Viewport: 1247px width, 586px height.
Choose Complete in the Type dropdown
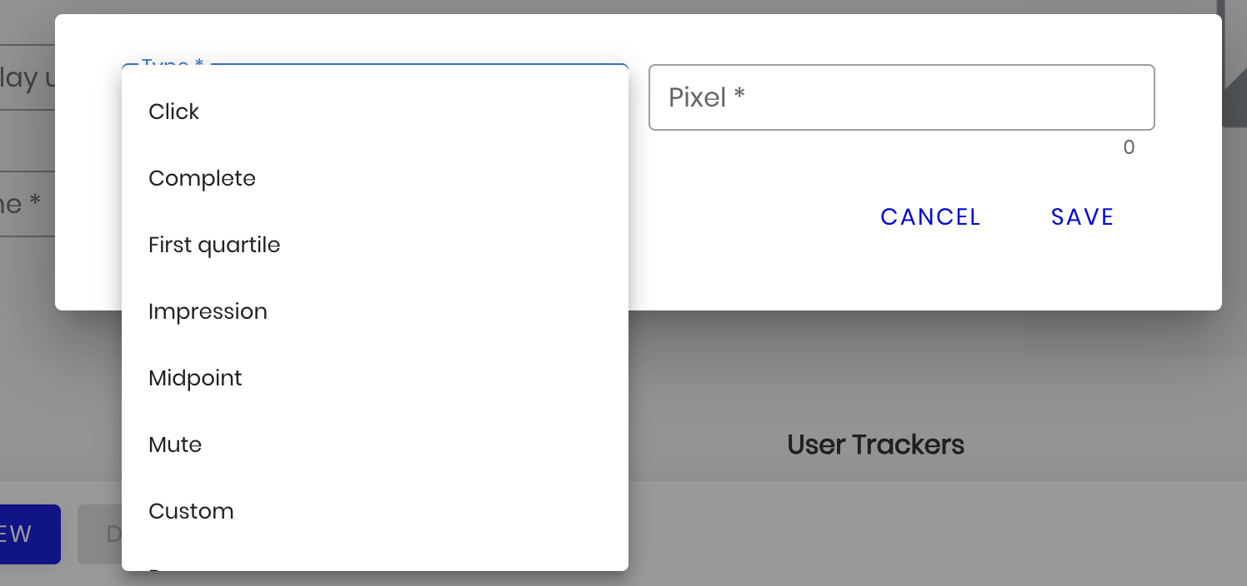(x=202, y=178)
